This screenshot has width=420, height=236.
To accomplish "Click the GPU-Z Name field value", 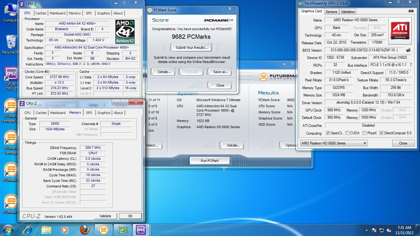I will [355, 20].
